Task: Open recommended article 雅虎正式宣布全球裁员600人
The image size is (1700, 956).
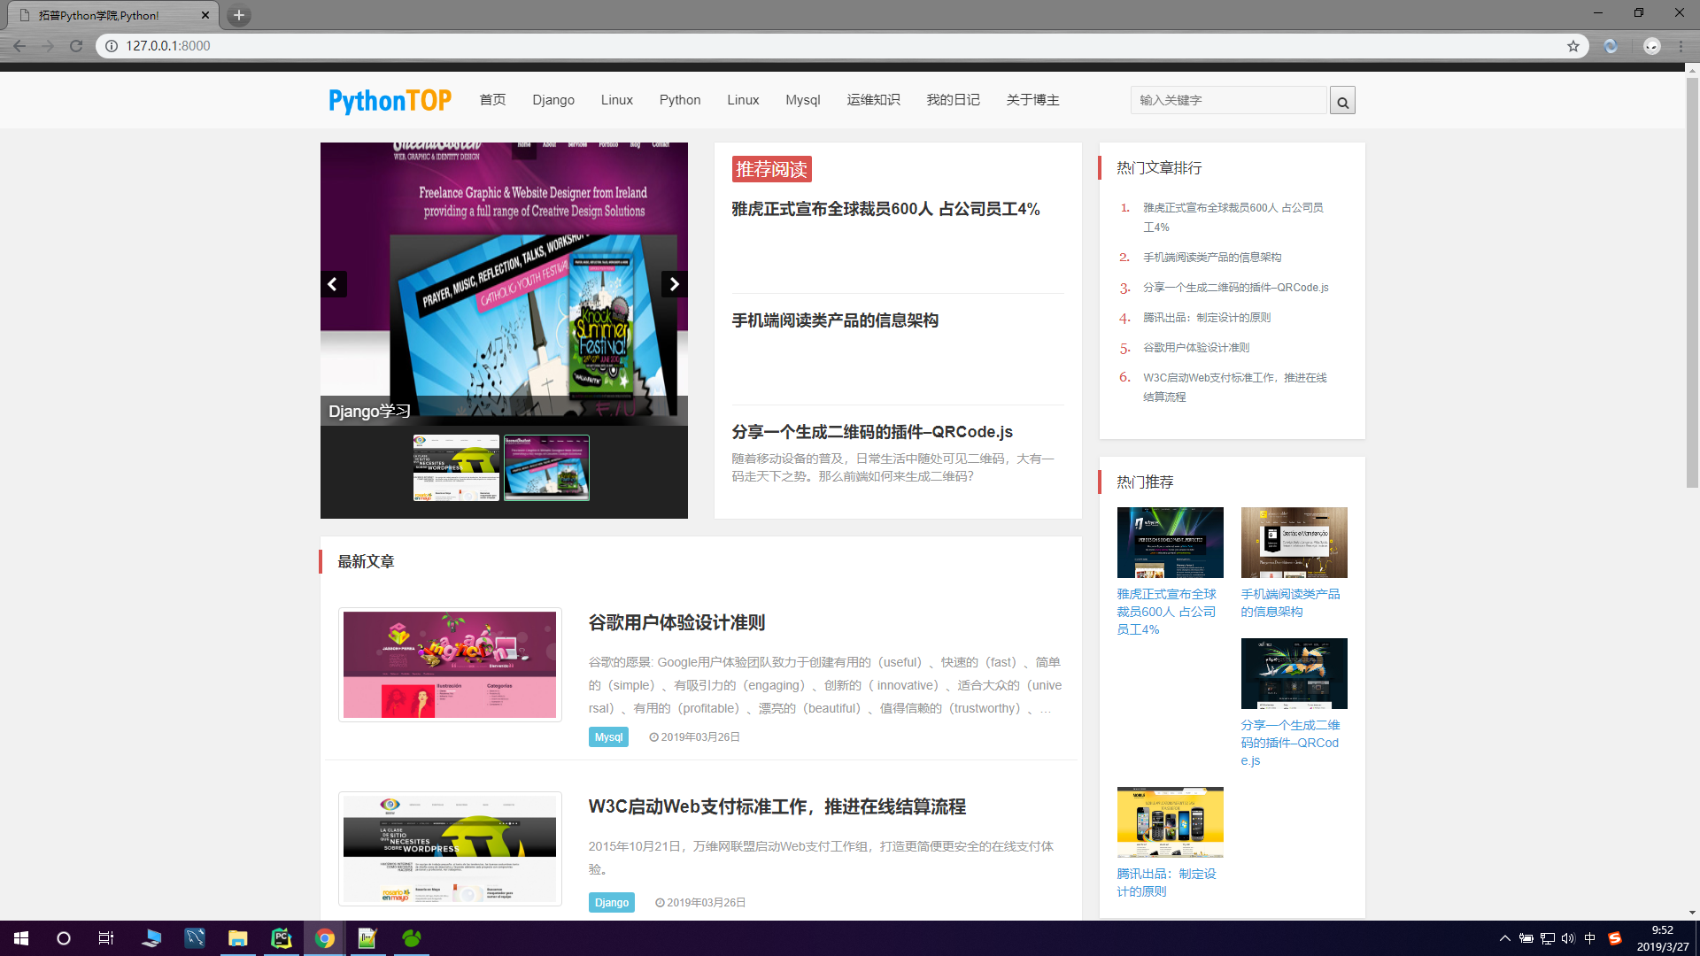Action: 885,209
